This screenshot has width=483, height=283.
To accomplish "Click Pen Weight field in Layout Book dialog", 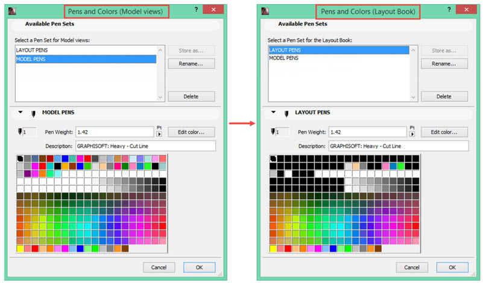I will point(367,132).
